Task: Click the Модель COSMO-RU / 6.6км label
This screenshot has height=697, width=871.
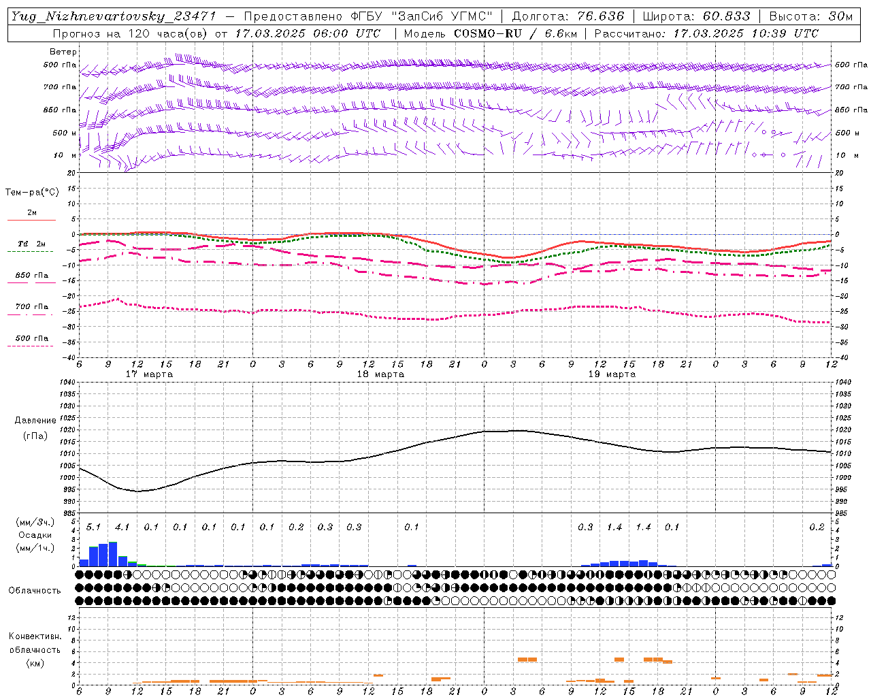Action: [490, 33]
